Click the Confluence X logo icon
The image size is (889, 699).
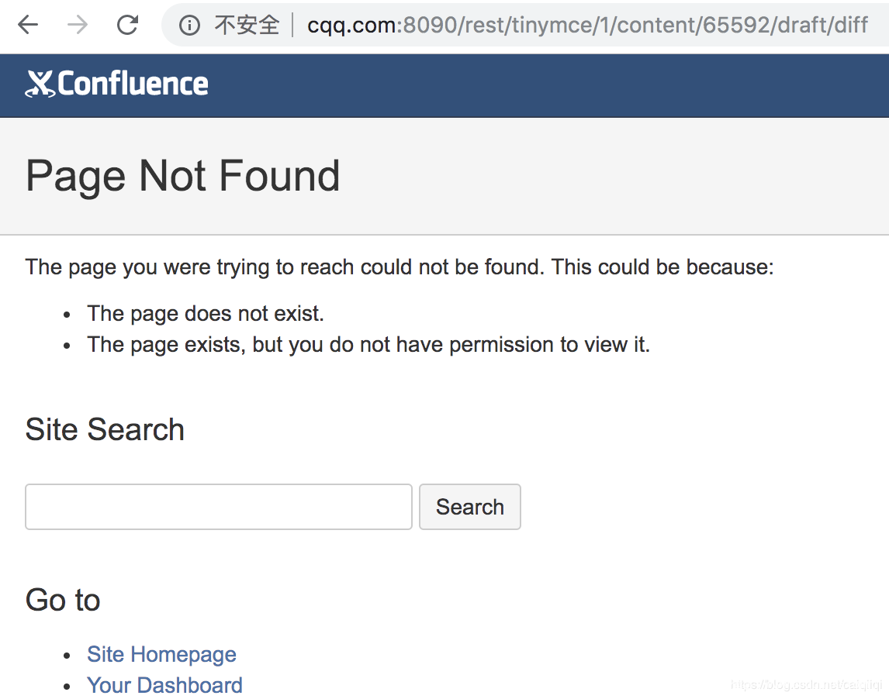(x=40, y=84)
